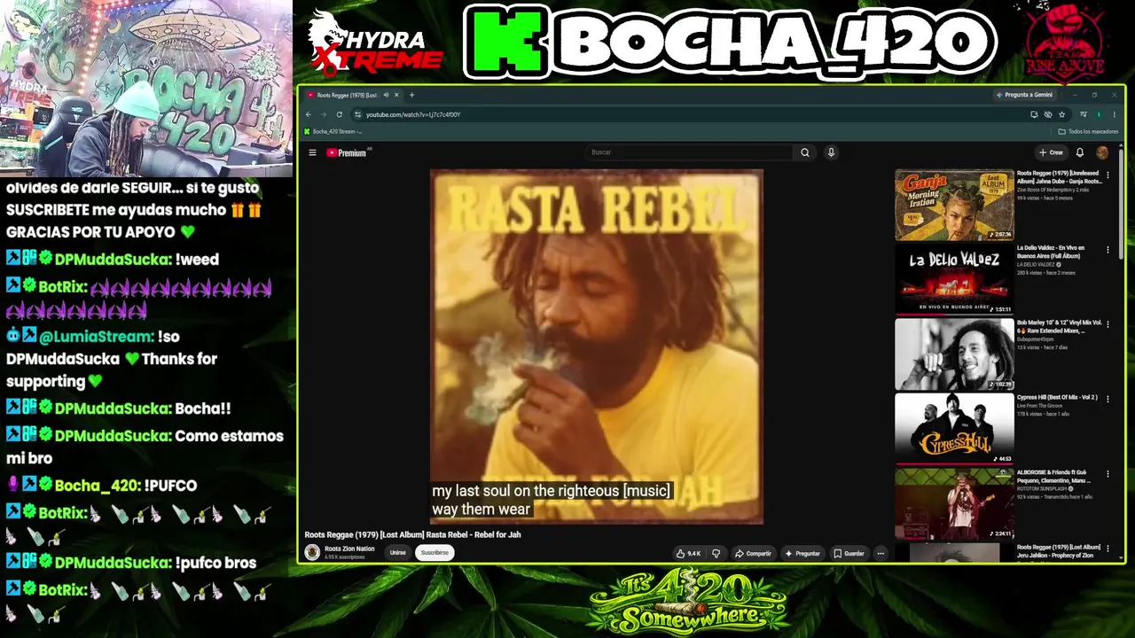Viewport: 1135px width, 638px height.
Task: Open the Roots Reggae (1979) browser tab
Action: coord(347,95)
